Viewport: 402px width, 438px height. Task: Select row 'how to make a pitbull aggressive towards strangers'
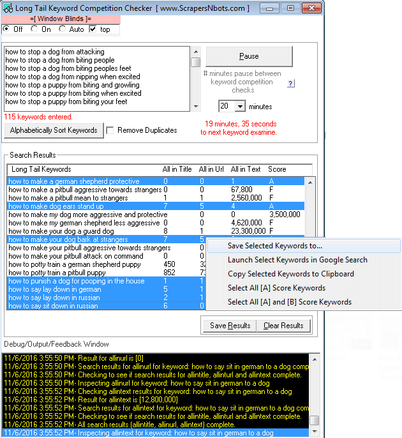pyautogui.click(x=156, y=190)
